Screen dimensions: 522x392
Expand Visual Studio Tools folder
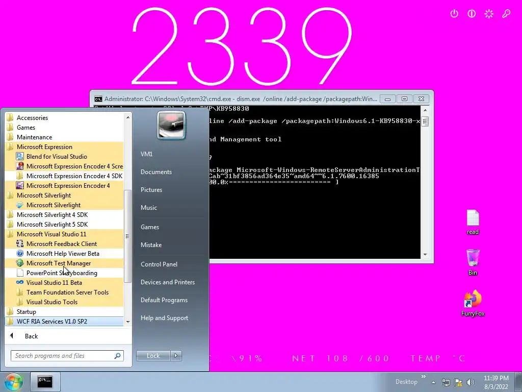(64, 302)
